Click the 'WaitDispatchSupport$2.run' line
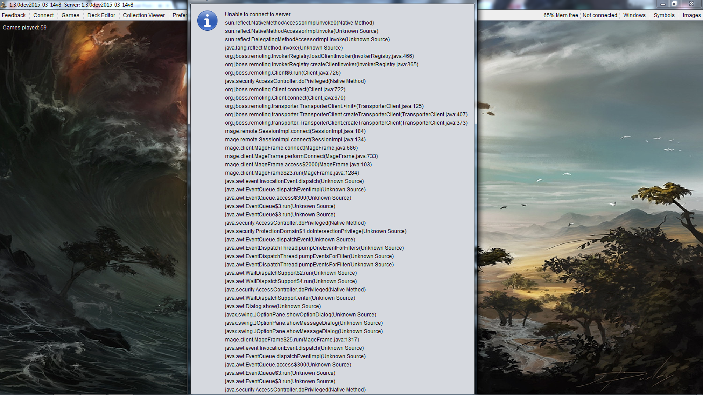The height and width of the screenshot is (395, 703). coord(291,273)
